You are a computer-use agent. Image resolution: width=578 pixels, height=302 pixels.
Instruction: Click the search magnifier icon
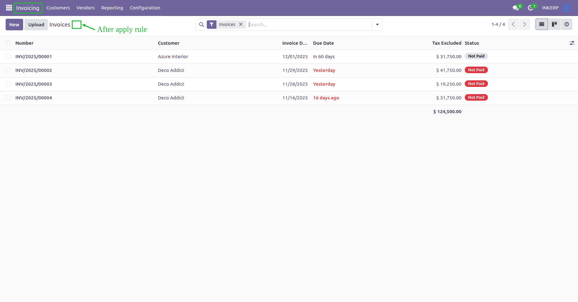point(201,24)
